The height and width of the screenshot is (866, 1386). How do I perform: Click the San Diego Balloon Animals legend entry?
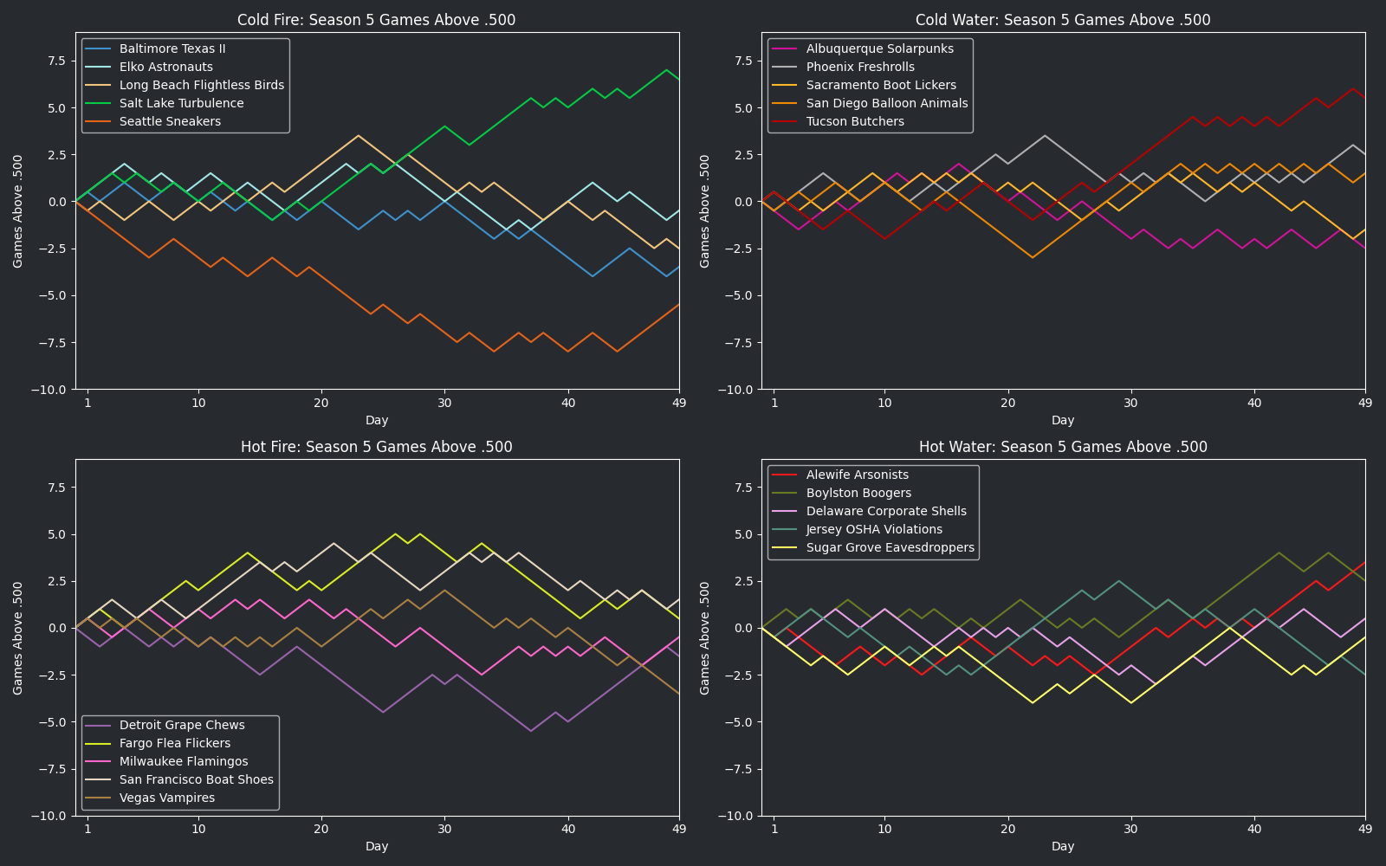(887, 103)
